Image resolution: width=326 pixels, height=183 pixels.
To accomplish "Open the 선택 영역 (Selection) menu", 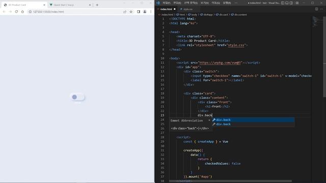I will (191, 3).
